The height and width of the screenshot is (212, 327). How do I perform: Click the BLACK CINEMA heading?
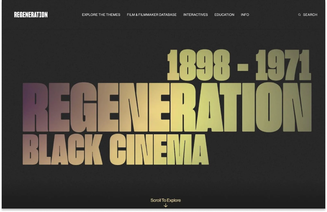[116, 149]
